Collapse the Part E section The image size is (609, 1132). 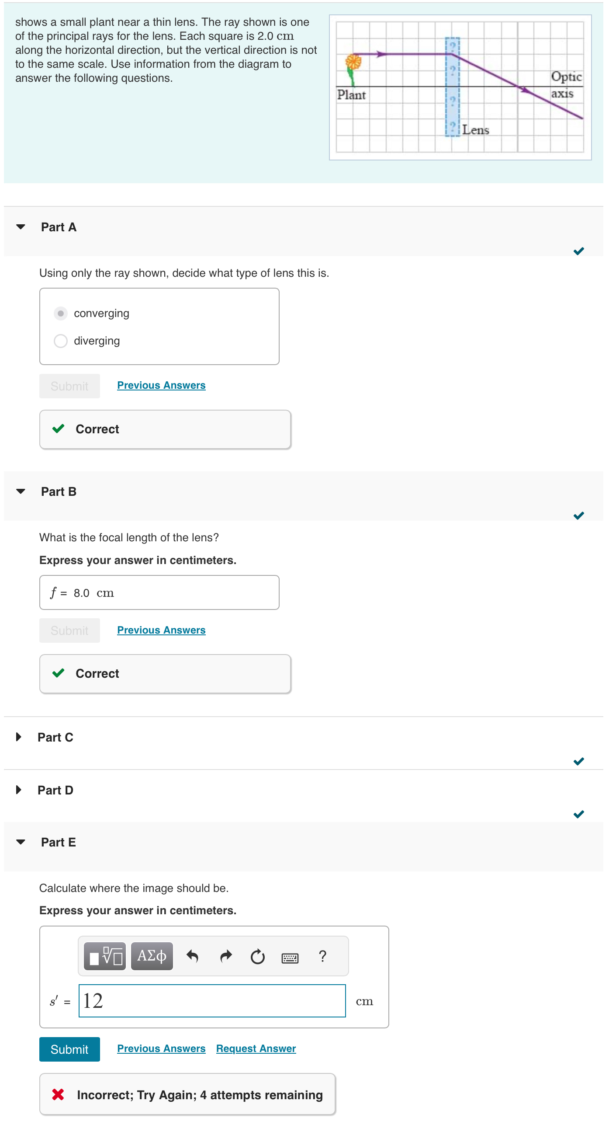click(x=21, y=842)
